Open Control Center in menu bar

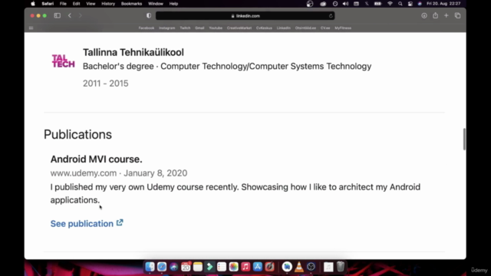410,4
